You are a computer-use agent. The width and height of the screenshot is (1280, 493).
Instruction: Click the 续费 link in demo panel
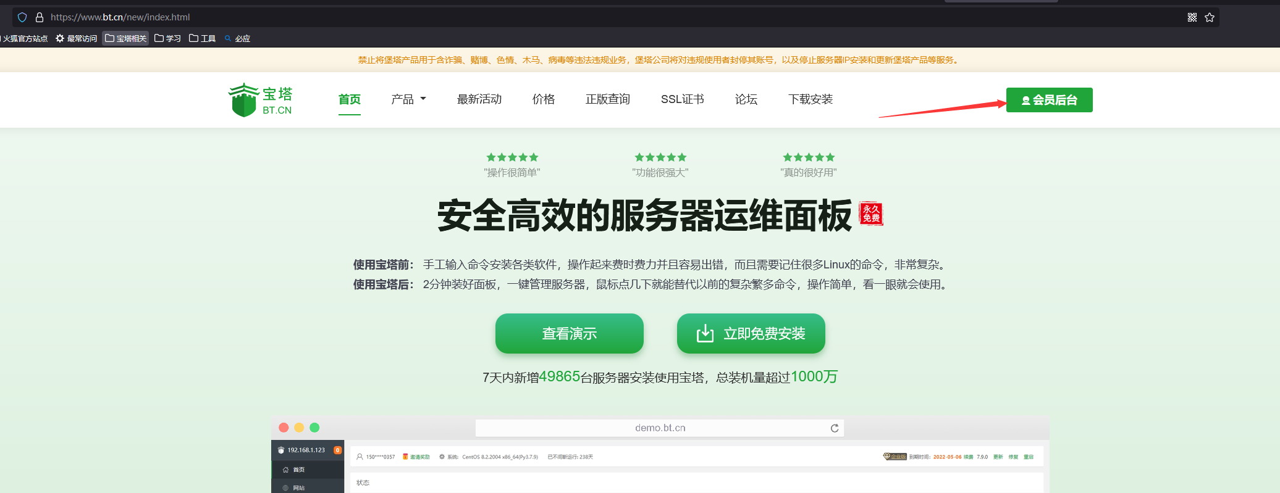(968, 457)
